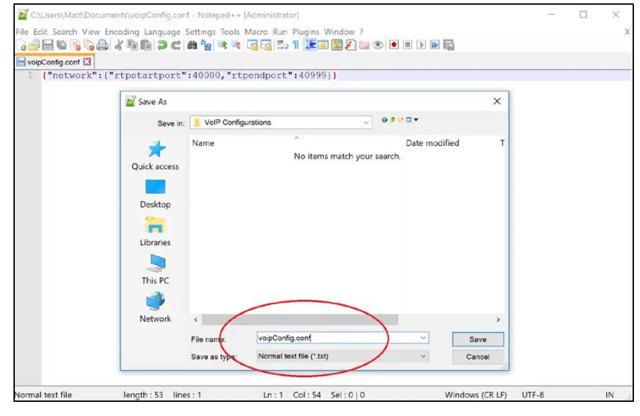Image resolution: width=640 pixels, height=416 pixels.
Task: Select the voipConfig.conf document tab
Action: click(x=53, y=62)
